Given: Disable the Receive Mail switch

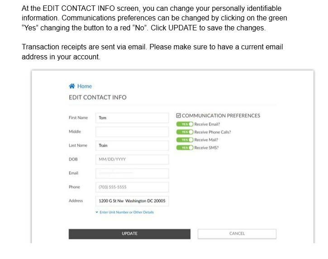Looking at the screenshot, I should coord(185,140).
